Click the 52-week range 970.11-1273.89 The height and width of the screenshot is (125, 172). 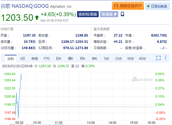pos(76,48)
